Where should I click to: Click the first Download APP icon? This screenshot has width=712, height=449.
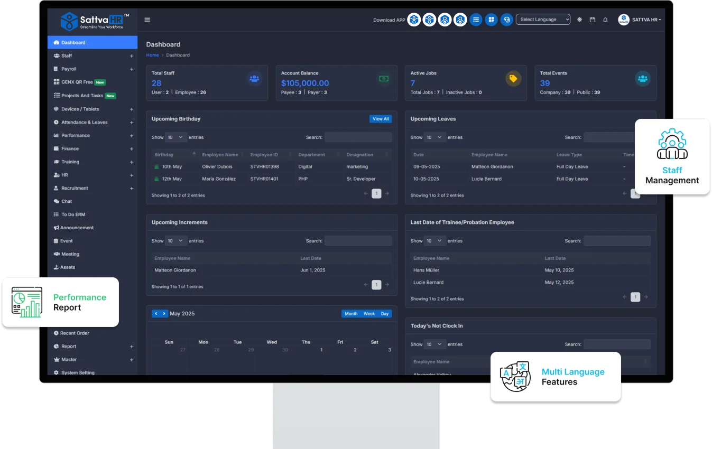click(x=414, y=20)
